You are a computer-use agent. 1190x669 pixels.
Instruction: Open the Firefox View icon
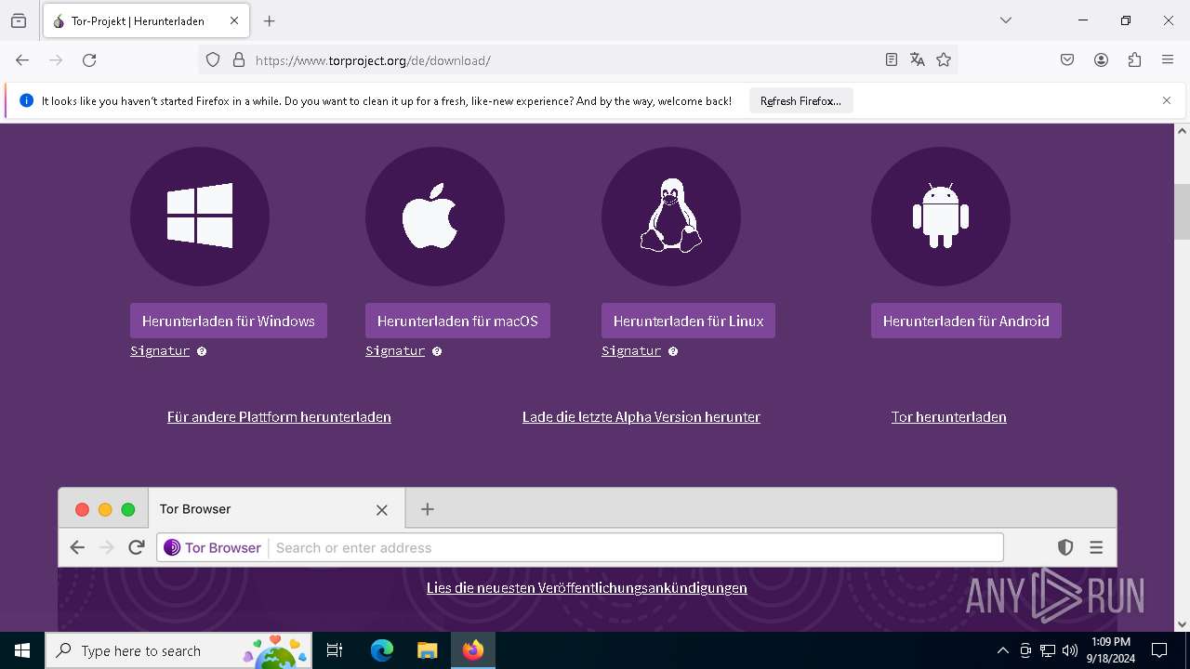pos(19,20)
